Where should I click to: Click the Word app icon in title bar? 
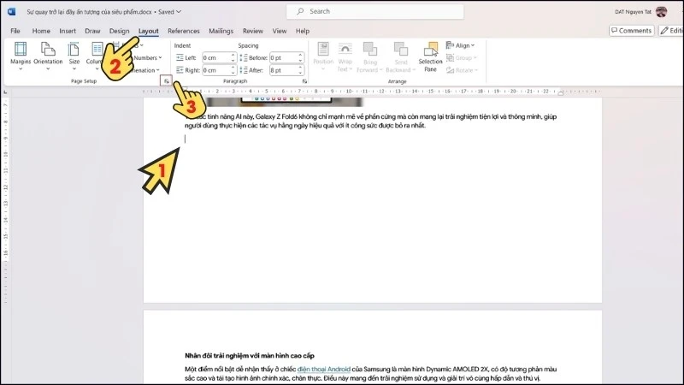click(x=11, y=11)
